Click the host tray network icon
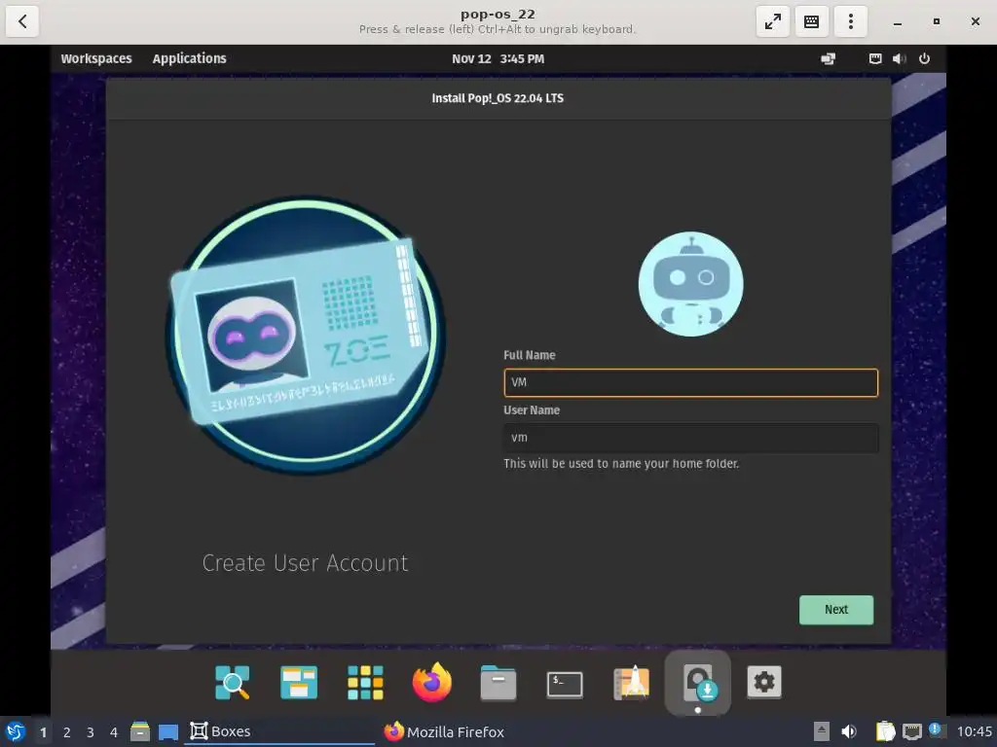The width and height of the screenshot is (997, 747). pos(911,731)
